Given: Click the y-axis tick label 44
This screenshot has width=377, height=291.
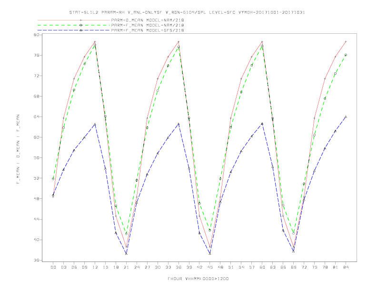Looking at the screenshot, I should [37, 219].
